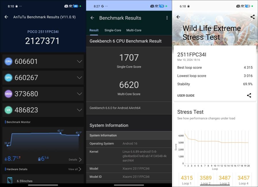
Task: Expand the GPU score breakdown
Action: [80, 77]
